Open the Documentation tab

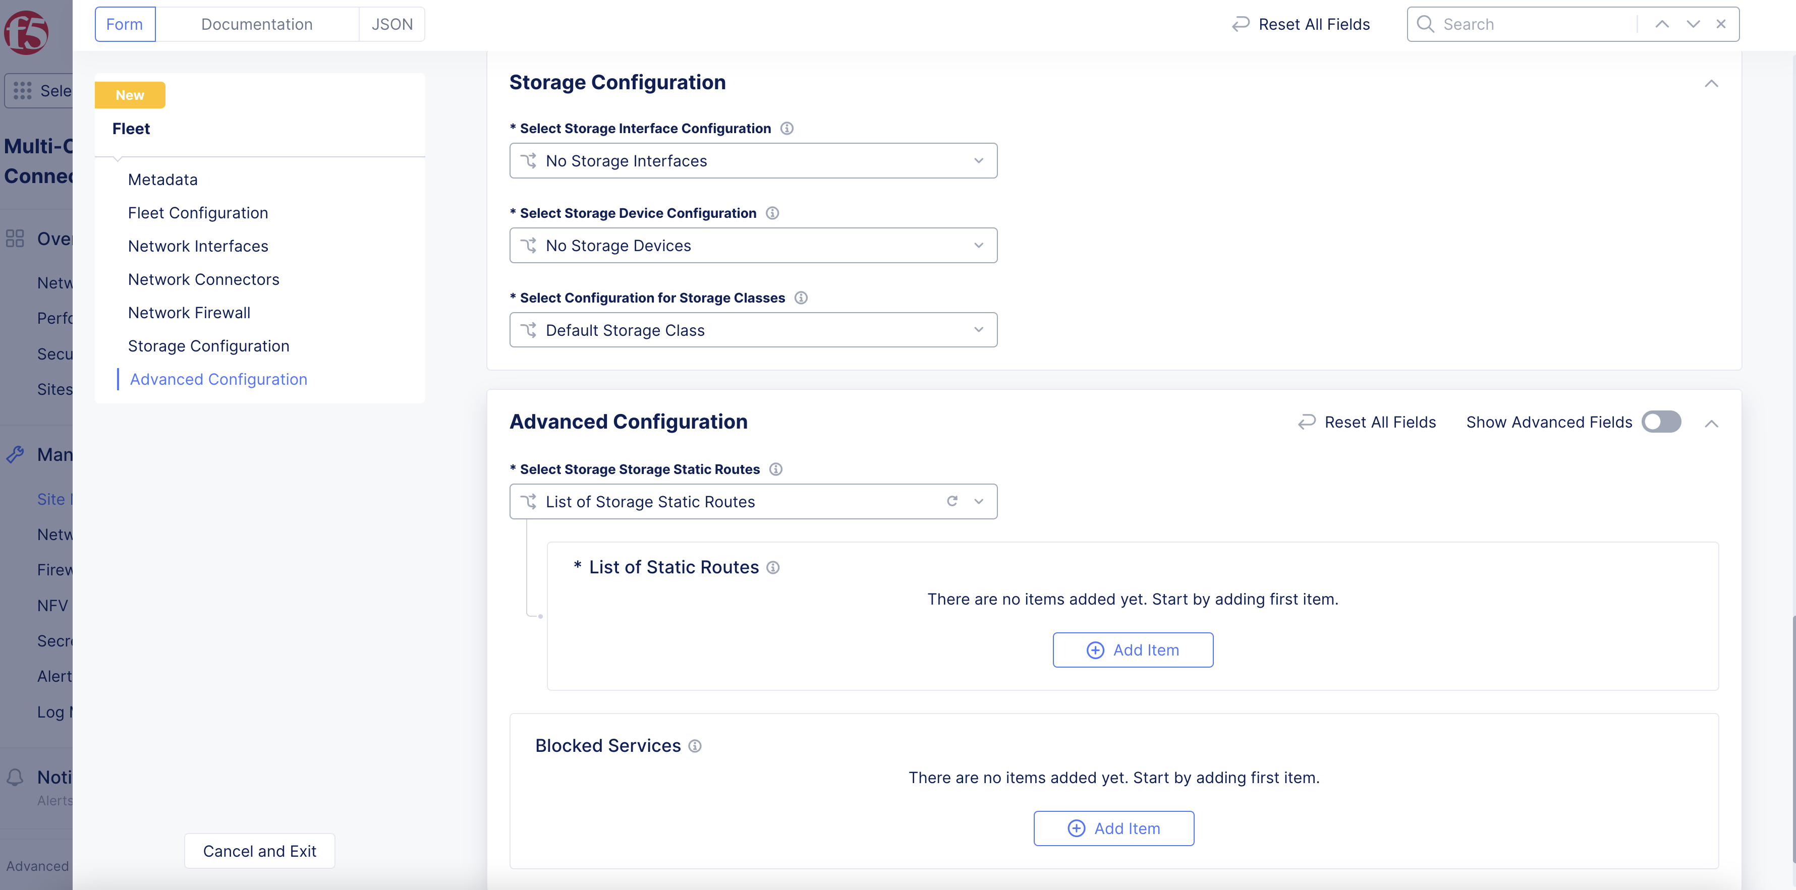click(257, 24)
